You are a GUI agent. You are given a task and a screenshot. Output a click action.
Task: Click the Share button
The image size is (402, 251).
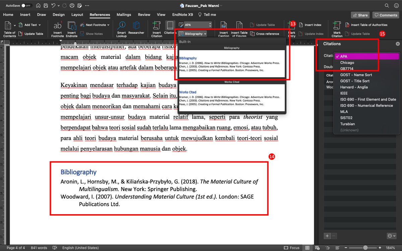pyautogui.click(x=360, y=15)
